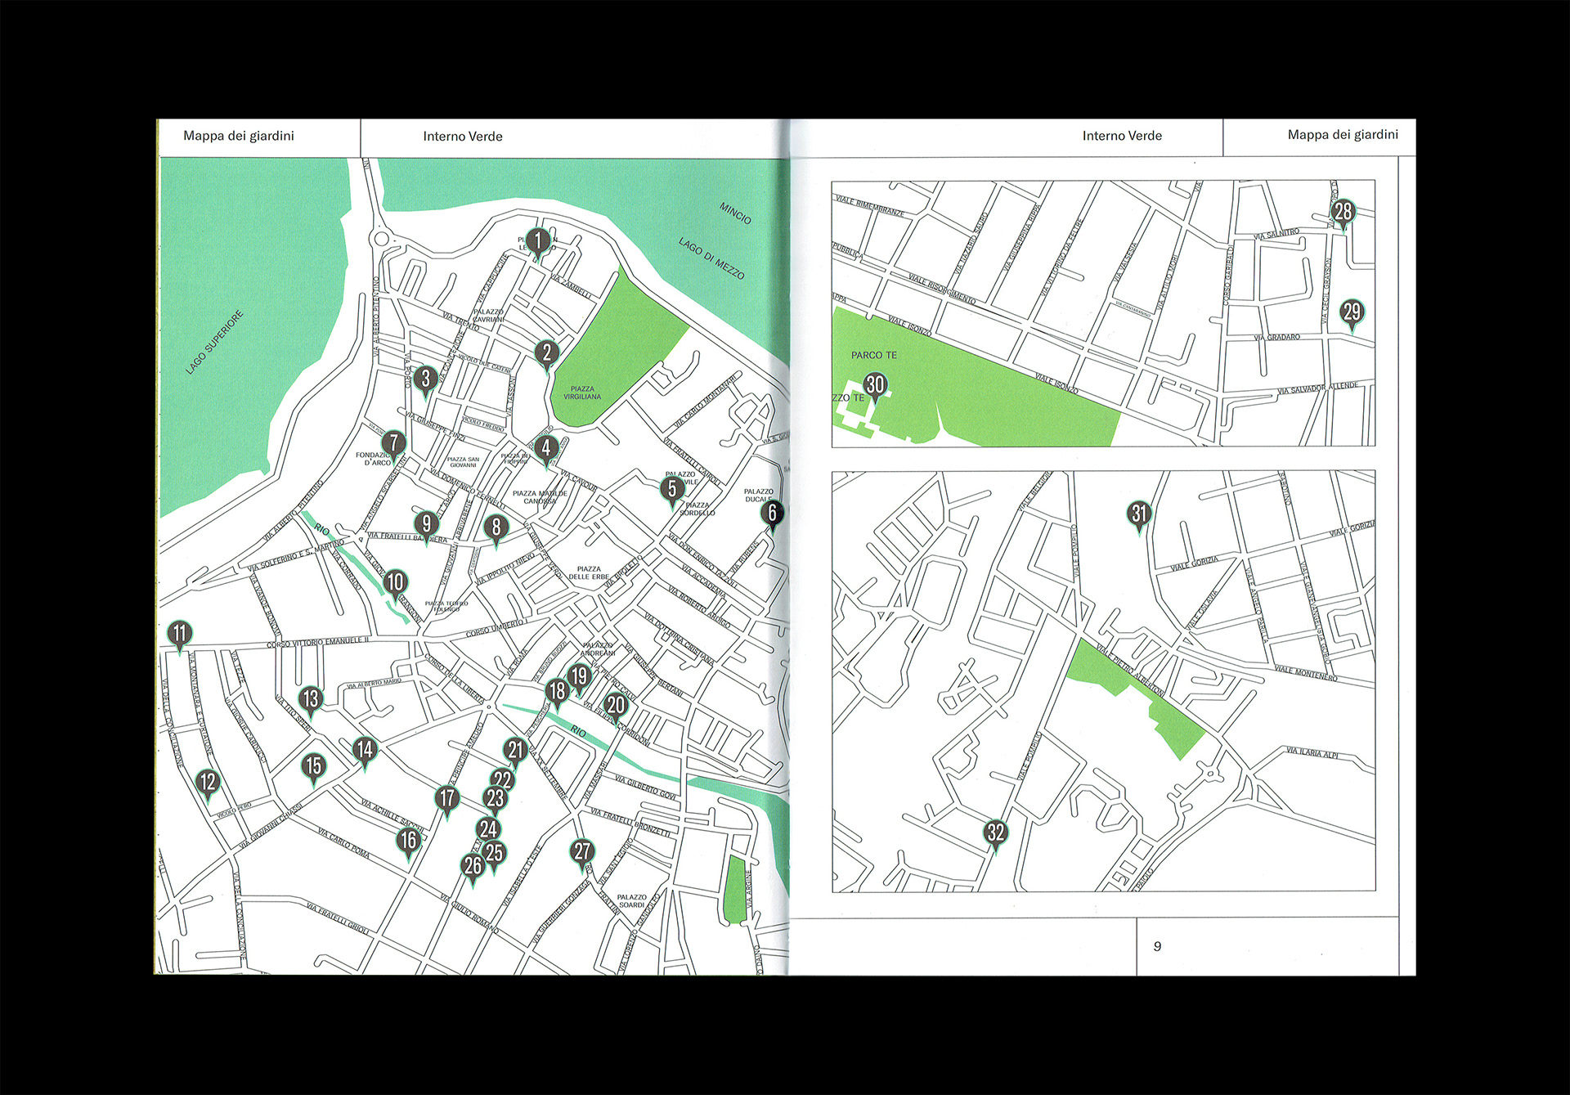This screenshot has height=1095, width=1570.
Task: Click left page 'Mappa dei giardini' header
Action: pos(239,136)
